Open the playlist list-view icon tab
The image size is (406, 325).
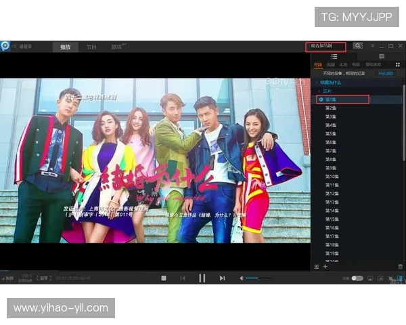pyautogui.click(x=334, y=56)
